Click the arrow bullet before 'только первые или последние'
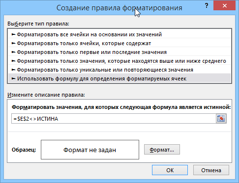Screen dimensions: 239x183 [x=13, y=52]
